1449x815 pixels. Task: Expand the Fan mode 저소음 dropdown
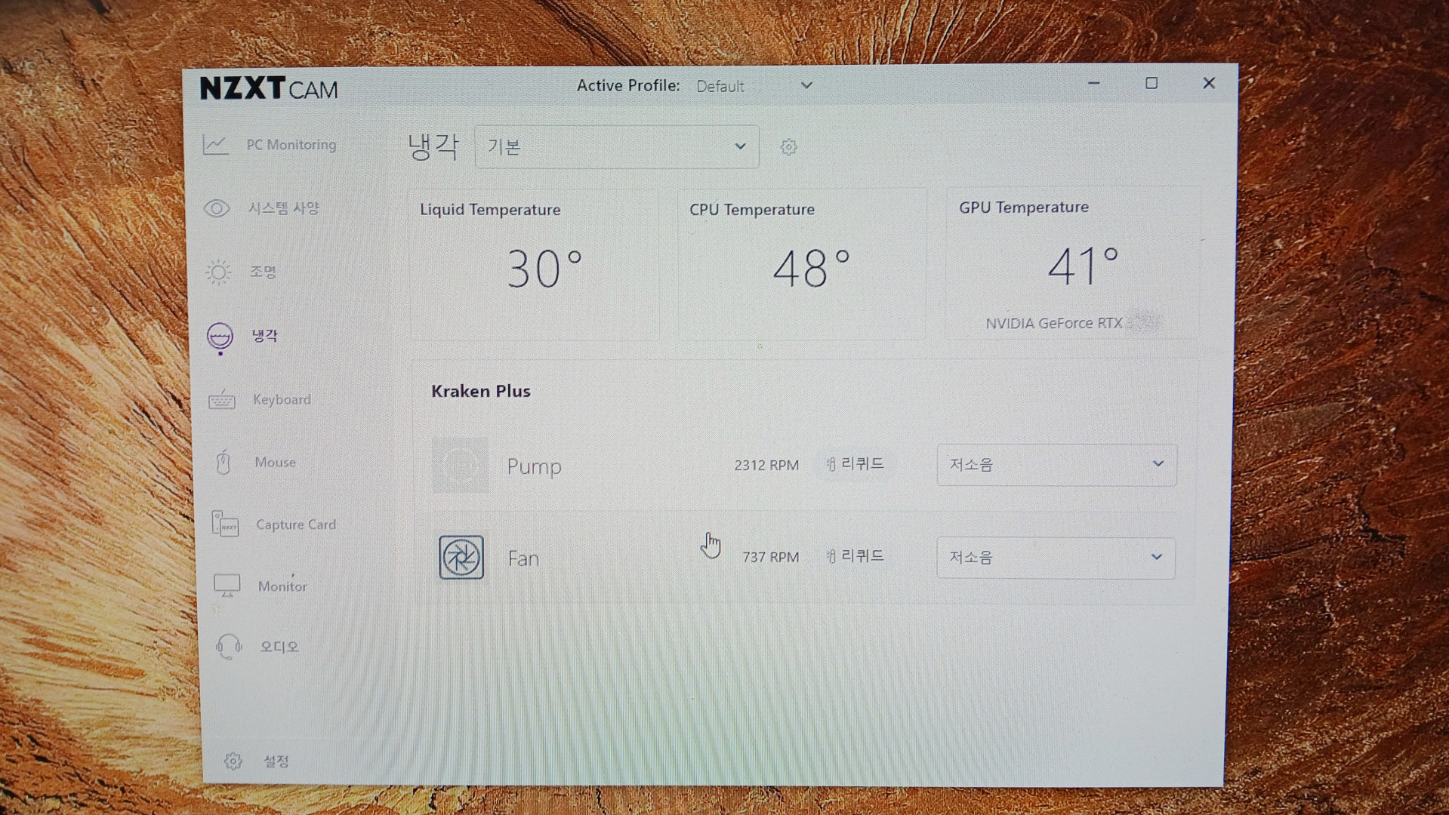tap(1055, 558)
